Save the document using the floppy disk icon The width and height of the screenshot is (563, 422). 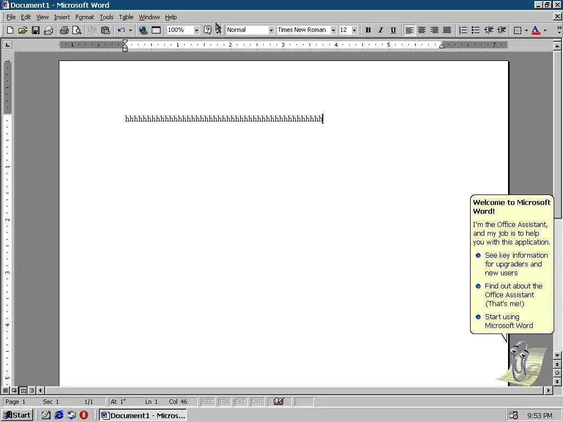coord(35,30)
